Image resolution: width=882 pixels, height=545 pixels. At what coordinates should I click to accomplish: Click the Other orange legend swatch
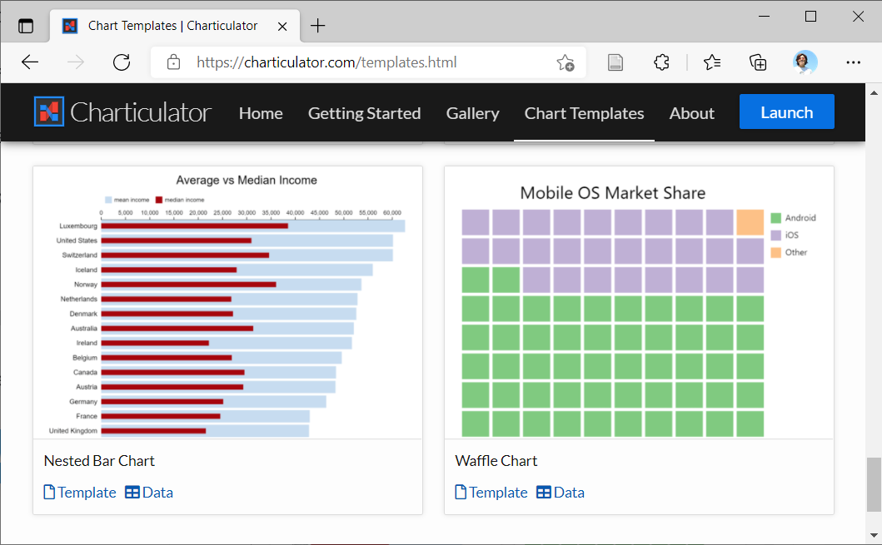pos(775,252)
